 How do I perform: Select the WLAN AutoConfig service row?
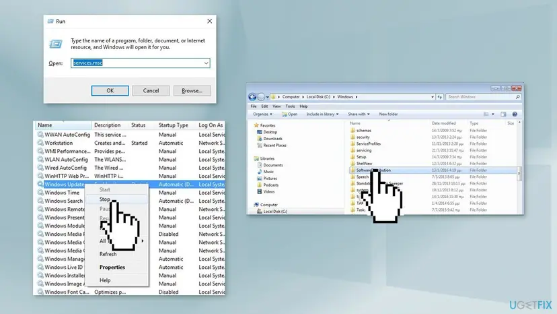[130, 160]
